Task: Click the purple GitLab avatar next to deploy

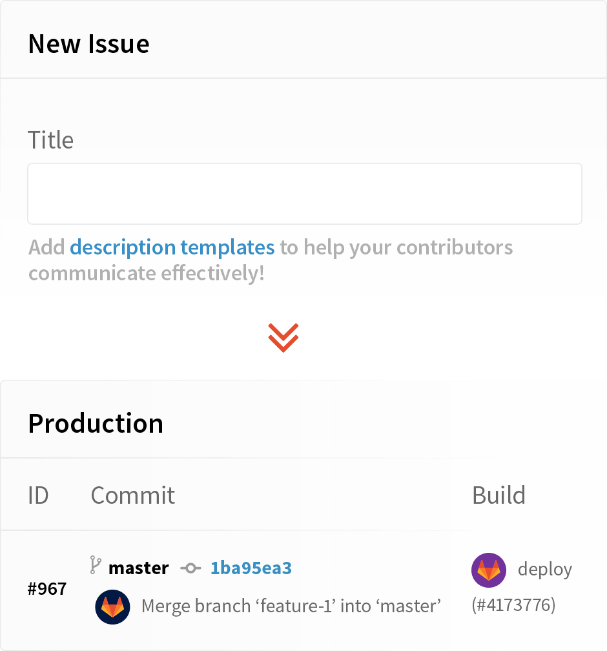Action: pos(489,570)
